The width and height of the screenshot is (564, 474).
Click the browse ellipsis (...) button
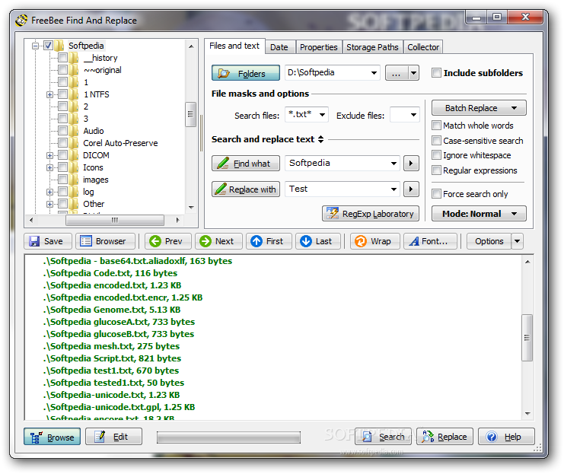pyautogui.click(x=397, y=73)
